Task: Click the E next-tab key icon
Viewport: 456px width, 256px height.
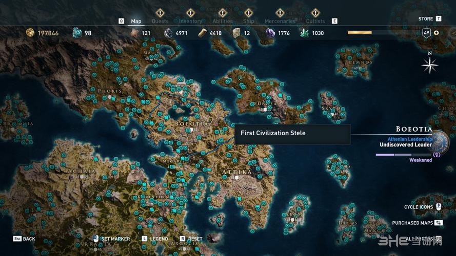Action: coord(334,21)
